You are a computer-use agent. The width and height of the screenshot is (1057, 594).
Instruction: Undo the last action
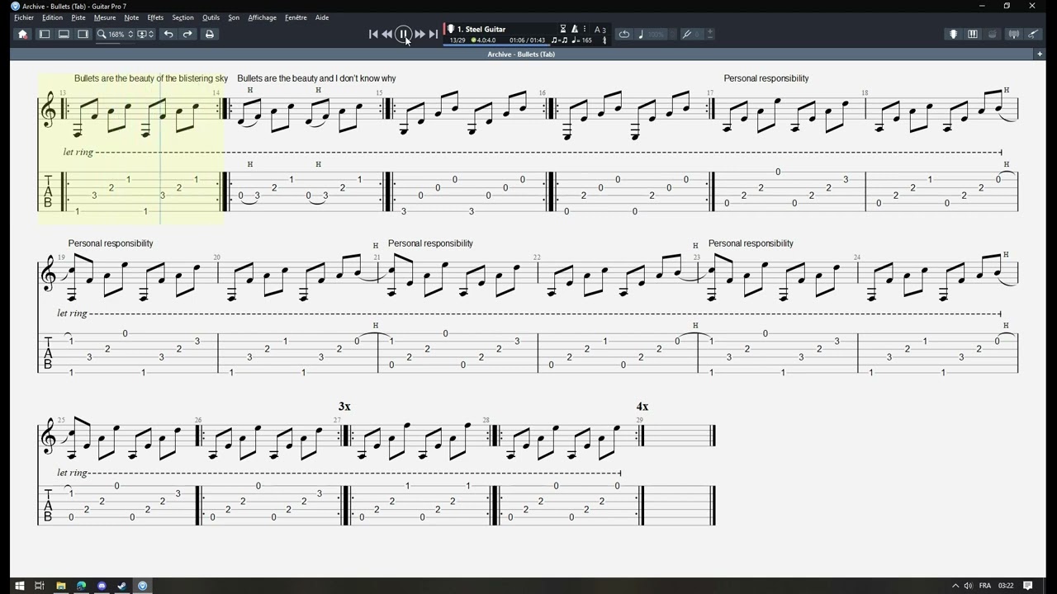click(x=168, y=34)
